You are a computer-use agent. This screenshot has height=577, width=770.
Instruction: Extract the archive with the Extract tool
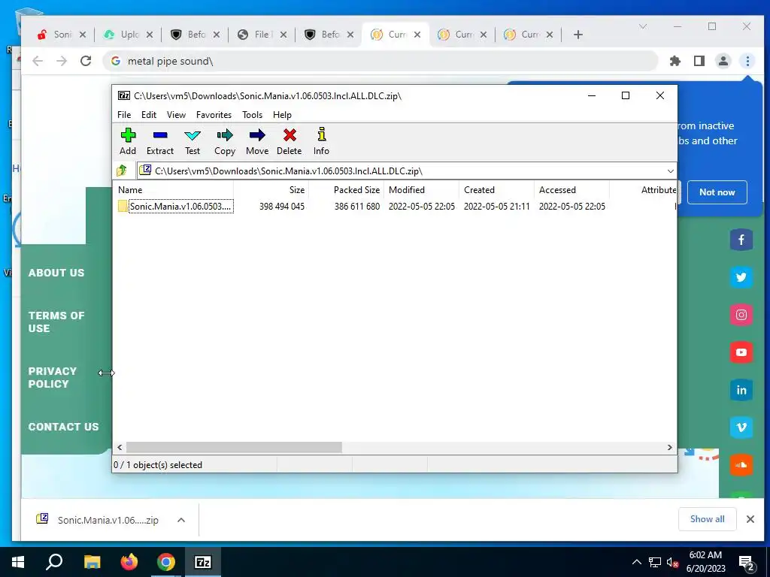(160, 142)
